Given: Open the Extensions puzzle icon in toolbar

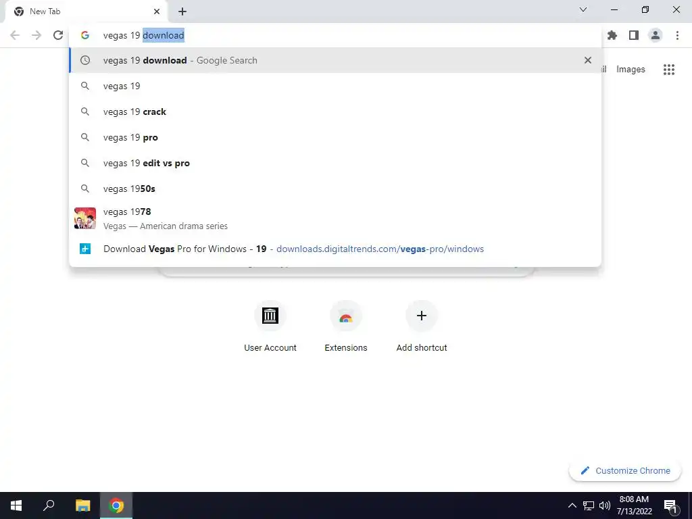Looking at the screenshot, I should click(612, 35).
